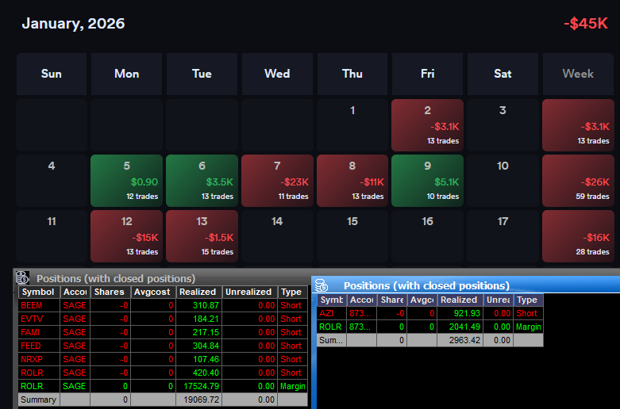Open the weekly summary showing -$26K
This screenshot has height=409, width=620.
point(578,181)
